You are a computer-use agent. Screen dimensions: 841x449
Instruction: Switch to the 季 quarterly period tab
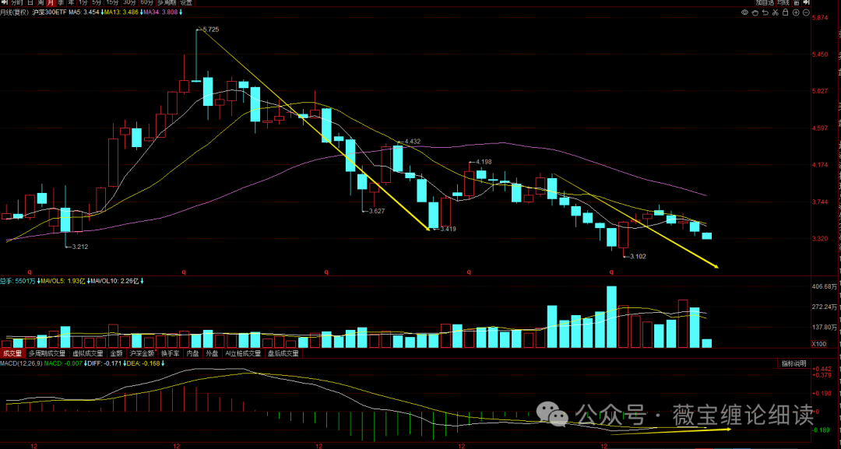pyautogui.click(x=61, y=2)
